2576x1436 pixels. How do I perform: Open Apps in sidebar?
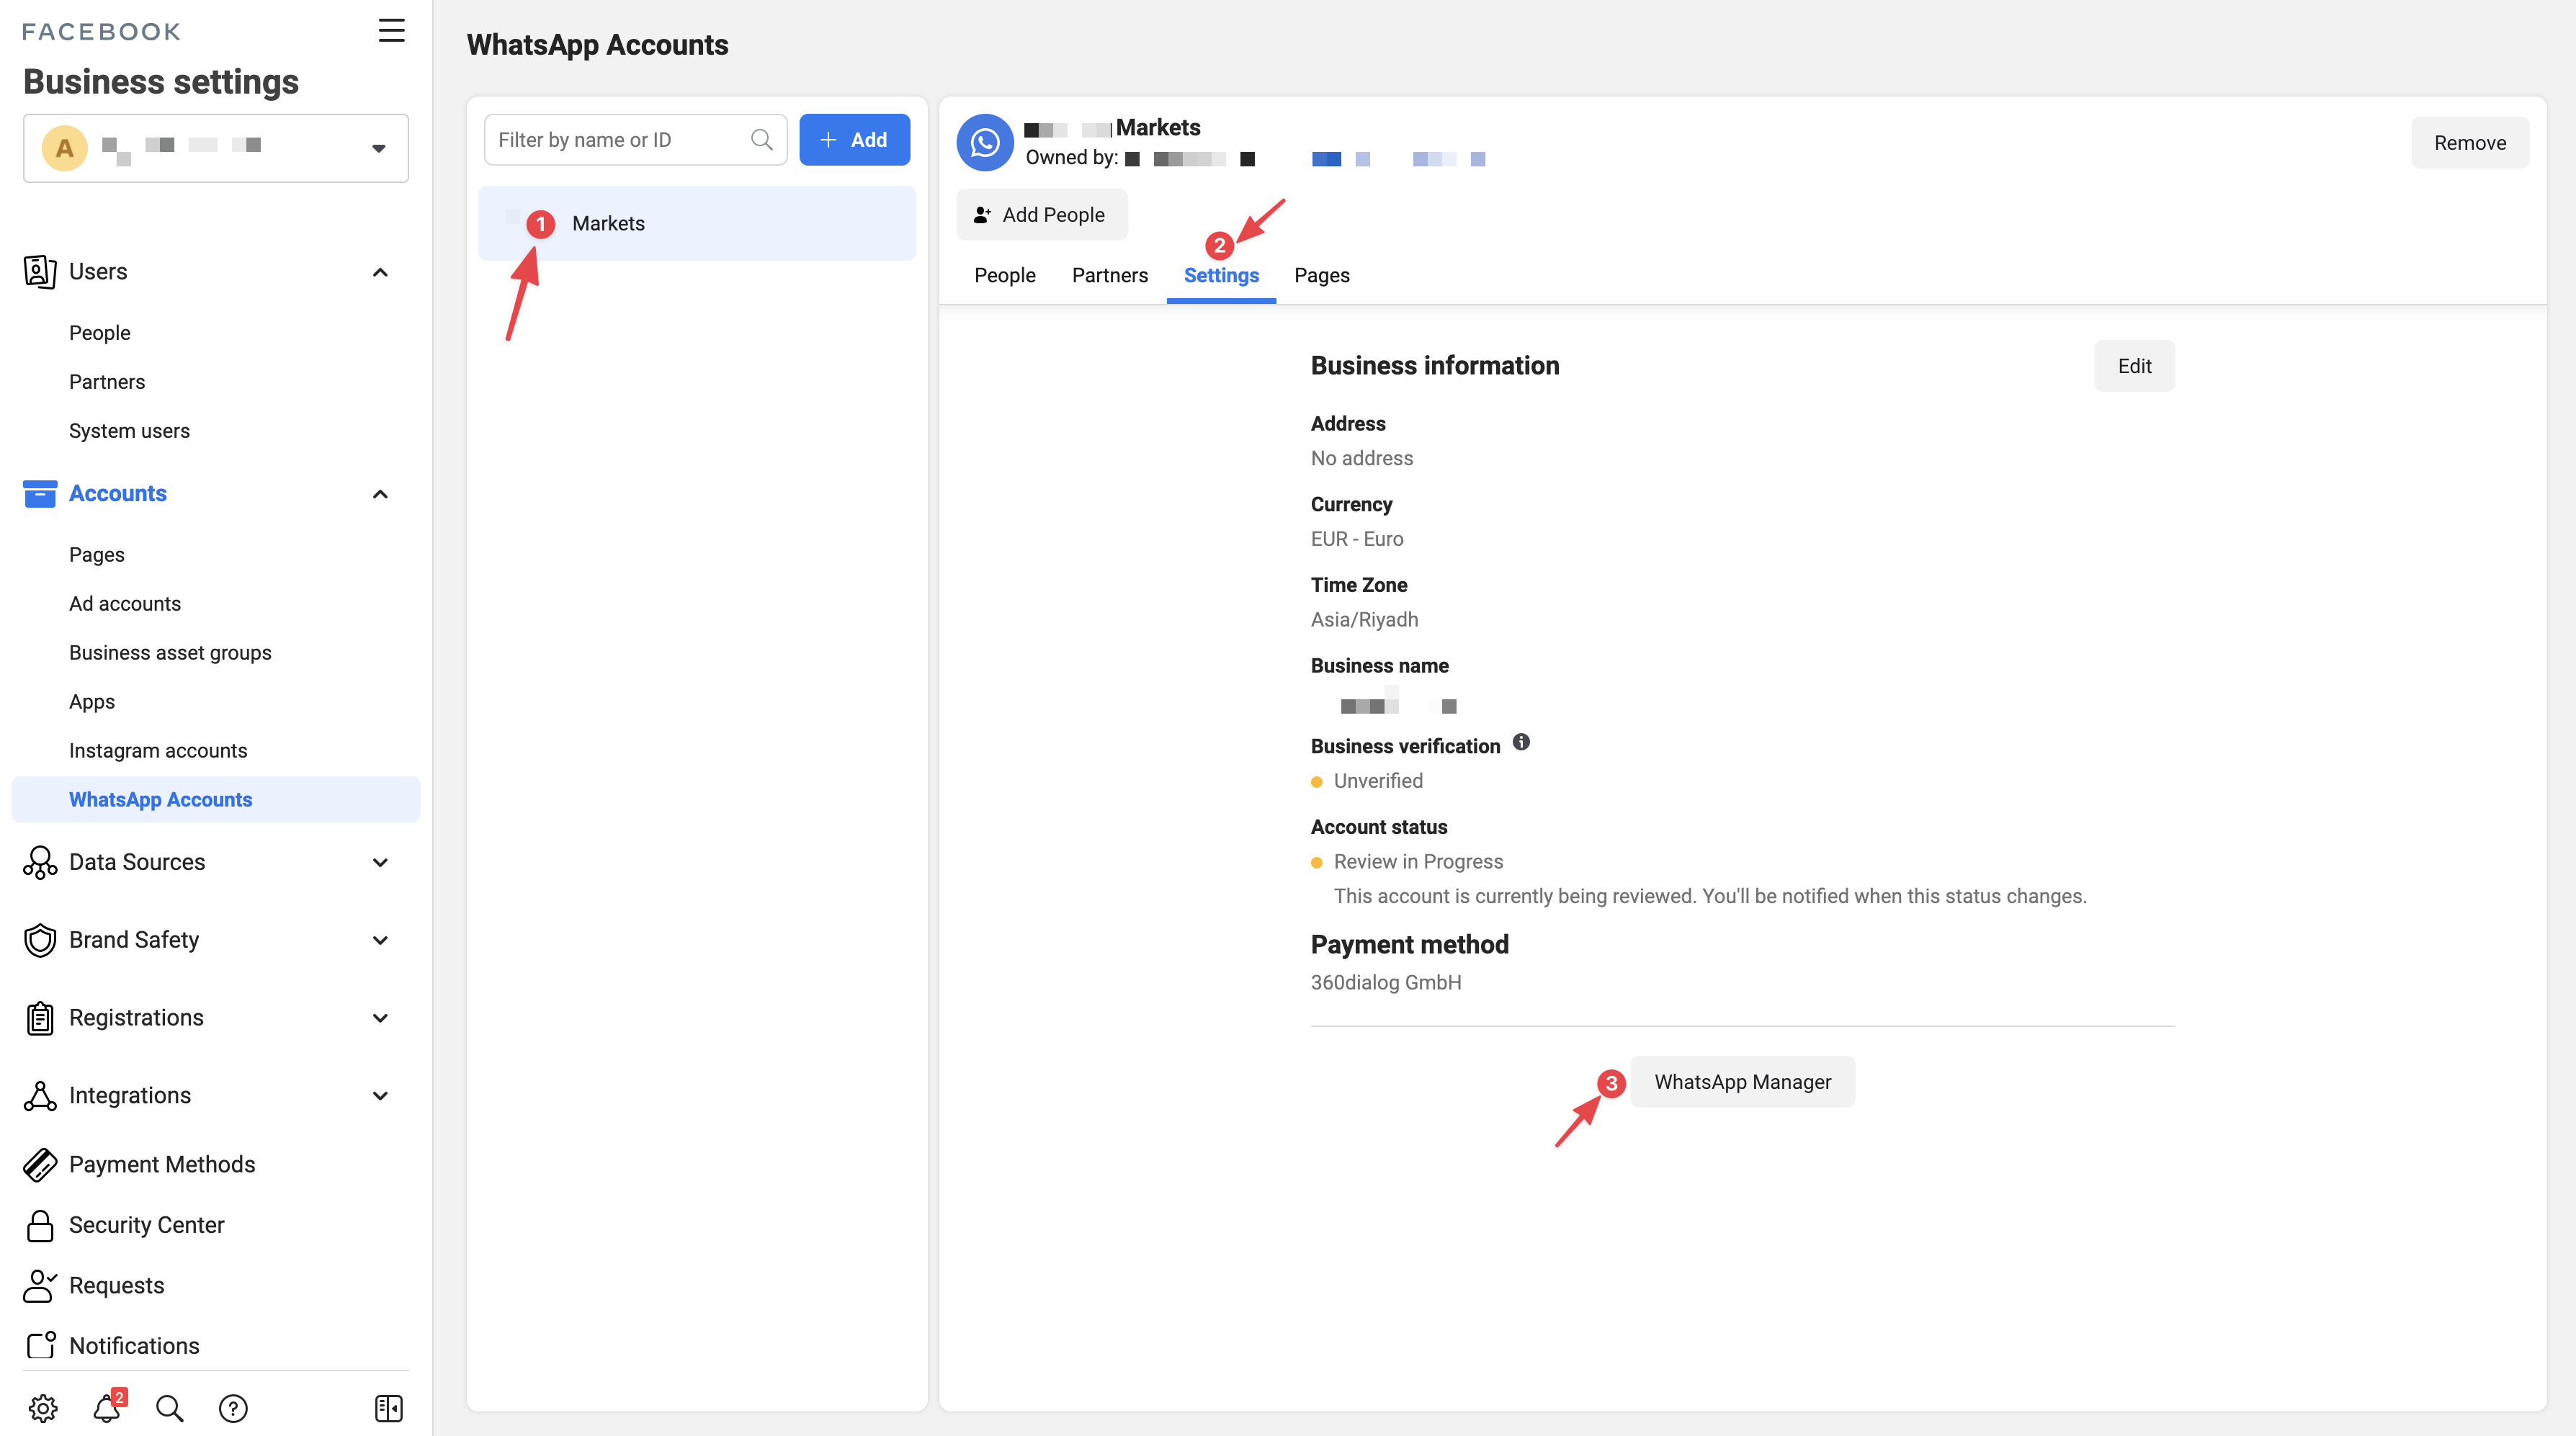pos(92,702)
